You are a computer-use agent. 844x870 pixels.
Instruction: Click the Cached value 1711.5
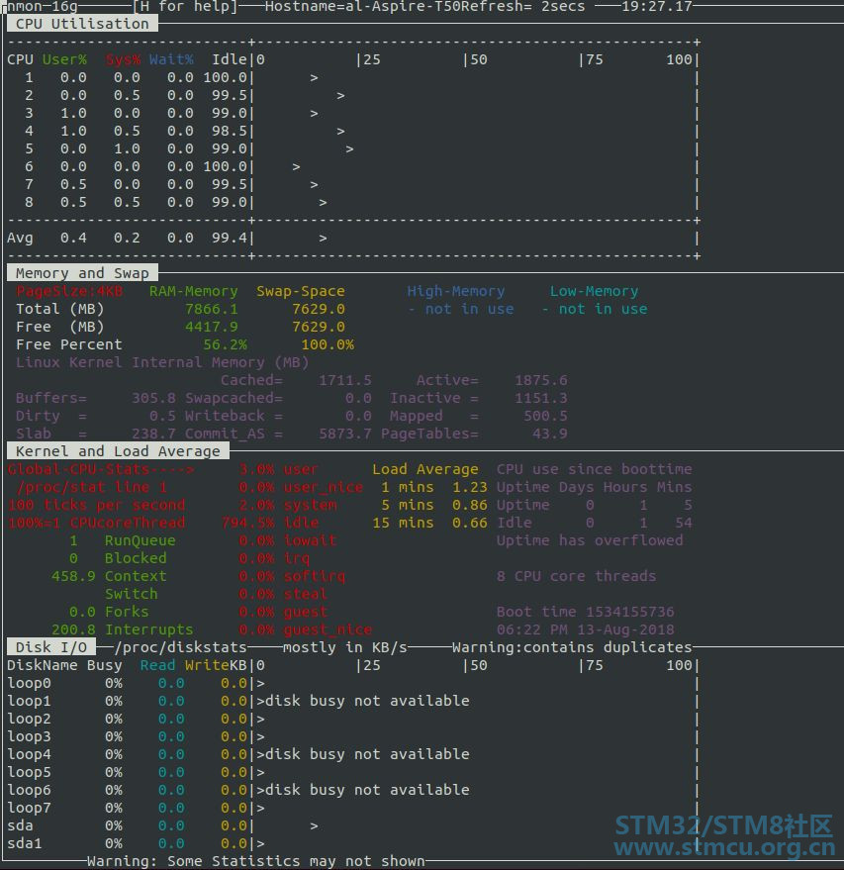tap(345, 380)
